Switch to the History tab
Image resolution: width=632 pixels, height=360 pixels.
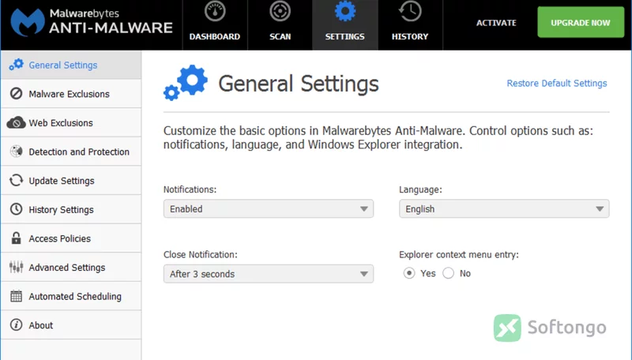(410, 25)
